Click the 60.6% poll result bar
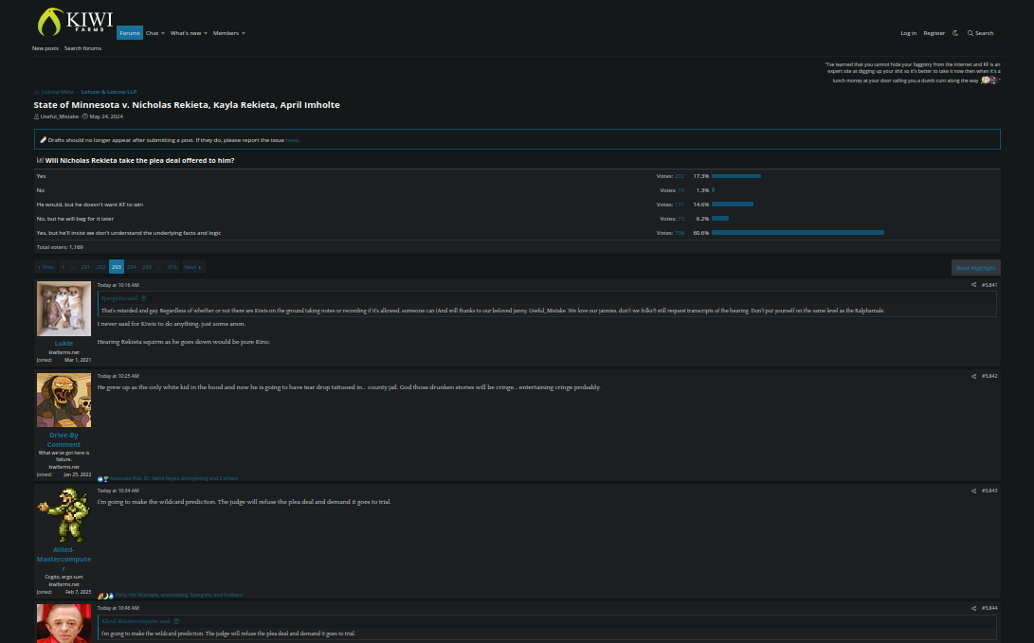The width and height of the screenshot is (1034, 643). coord(797,233)
